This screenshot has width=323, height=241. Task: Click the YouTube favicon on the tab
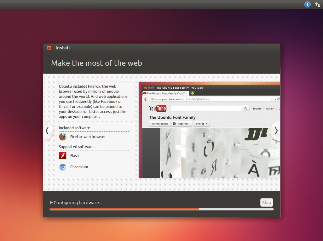[145, 93]
